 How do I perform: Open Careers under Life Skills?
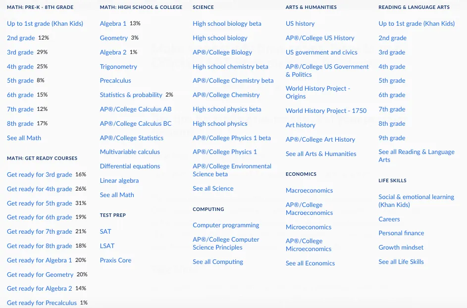(x=389, y=219)
